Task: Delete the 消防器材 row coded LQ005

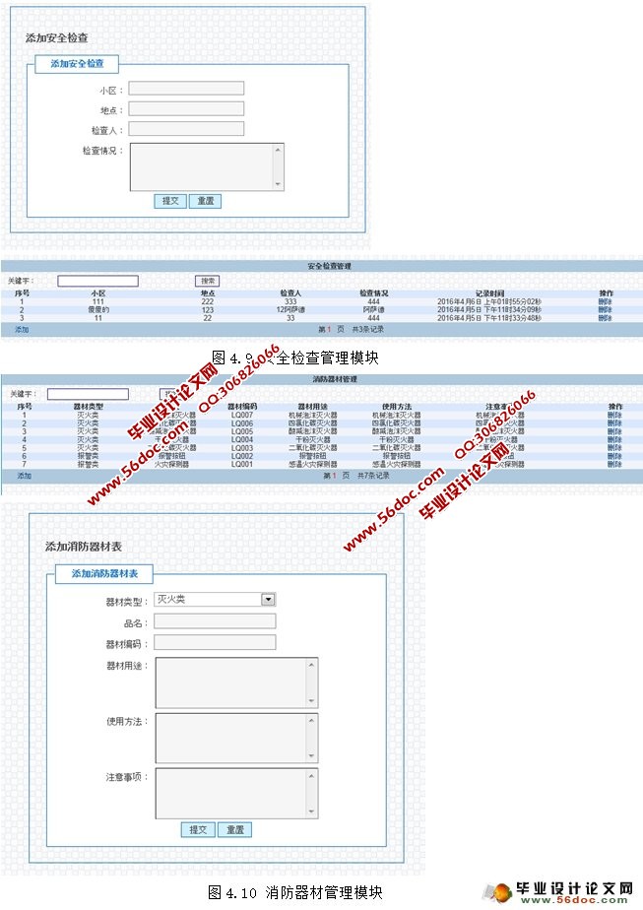Action: pyautogui.click(x=615, y=431)
